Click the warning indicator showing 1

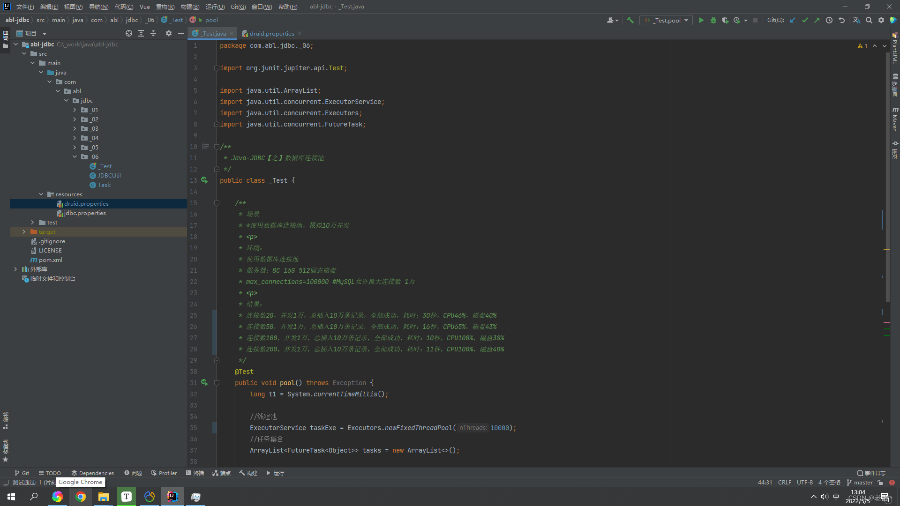(x=862, y=46)
